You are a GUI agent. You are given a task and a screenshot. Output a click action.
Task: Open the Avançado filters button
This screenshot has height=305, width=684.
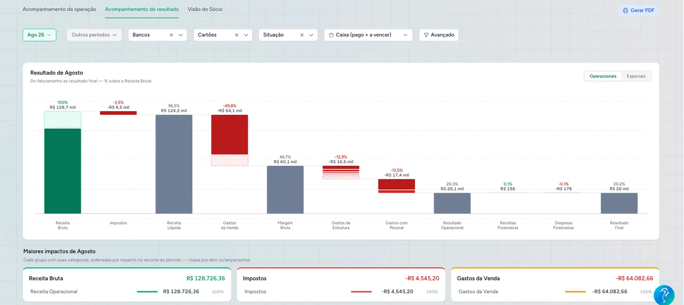pyautogui.click(x=439, y=35)
